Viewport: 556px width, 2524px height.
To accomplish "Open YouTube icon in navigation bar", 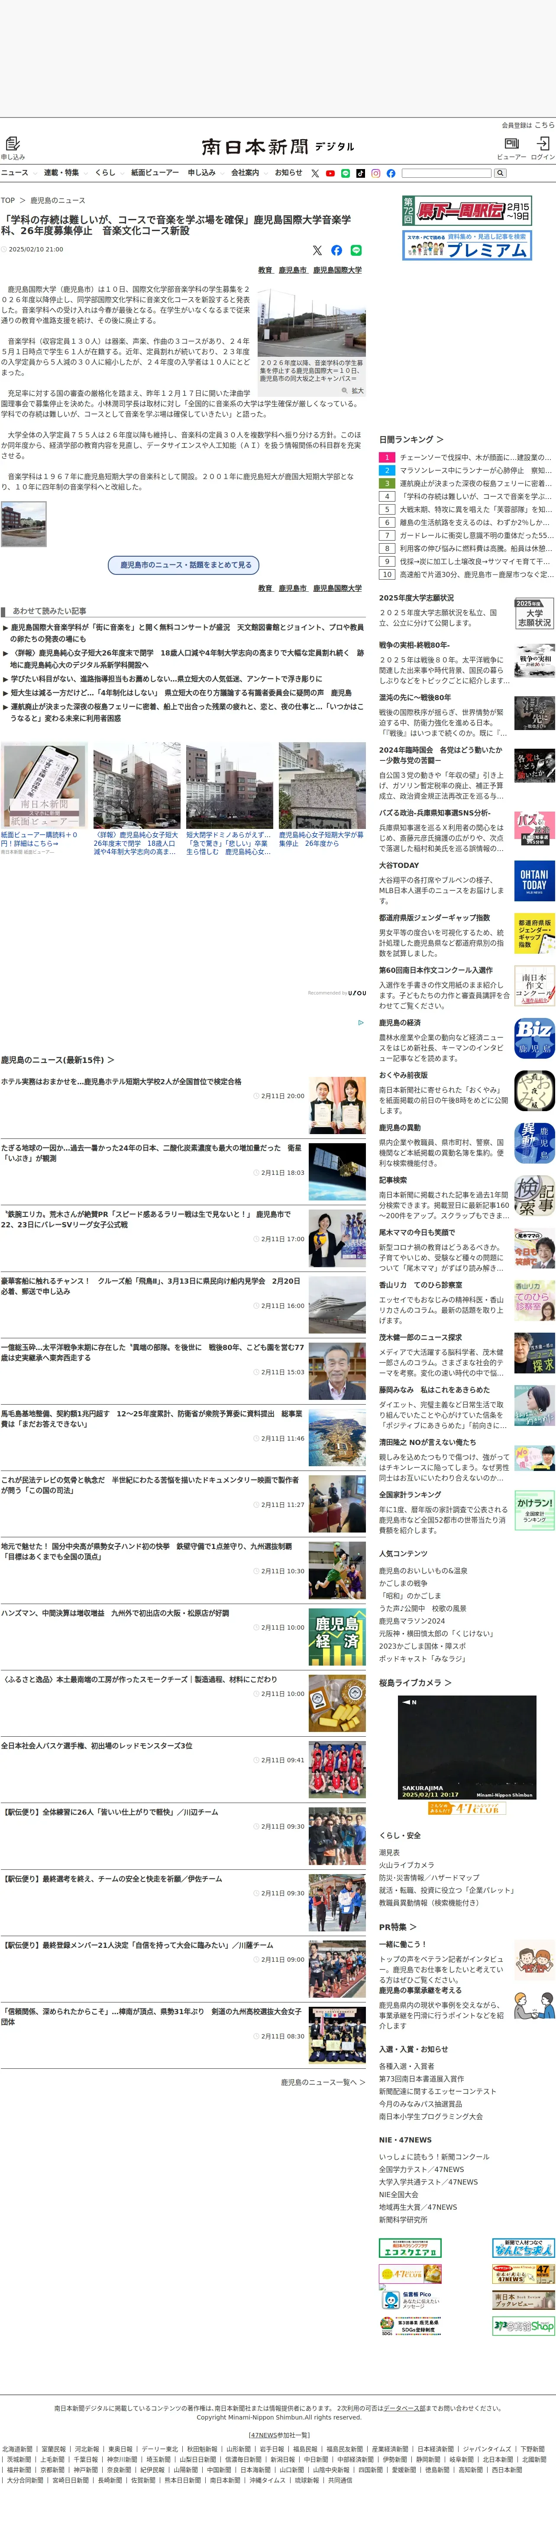I will 330,173.
